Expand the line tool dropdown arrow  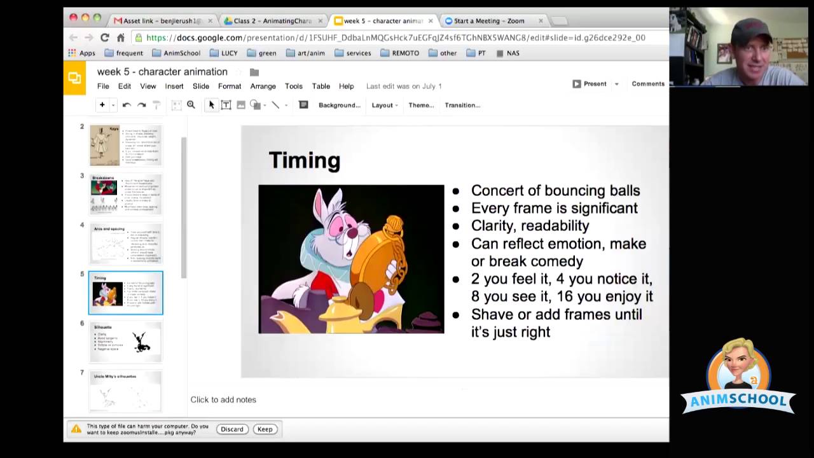(286, 106)
